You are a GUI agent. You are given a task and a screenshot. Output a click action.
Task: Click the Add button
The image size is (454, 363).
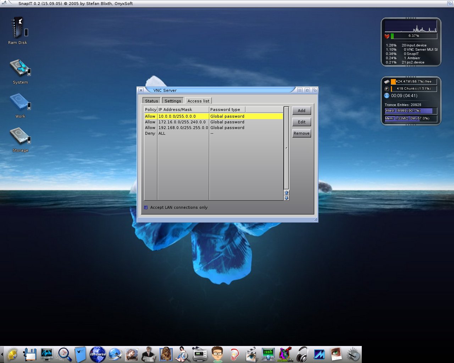(301, 111)
